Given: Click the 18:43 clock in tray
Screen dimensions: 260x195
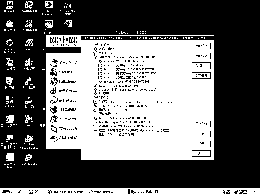Looking at the screenshot, I should click(x=253, y=192).
